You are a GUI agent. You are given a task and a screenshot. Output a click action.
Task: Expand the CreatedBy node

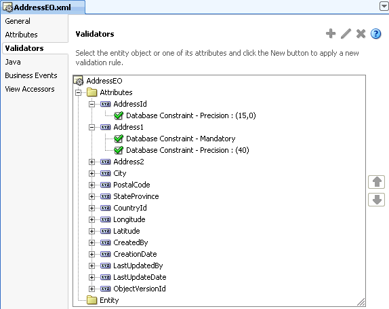pos(91,242)
